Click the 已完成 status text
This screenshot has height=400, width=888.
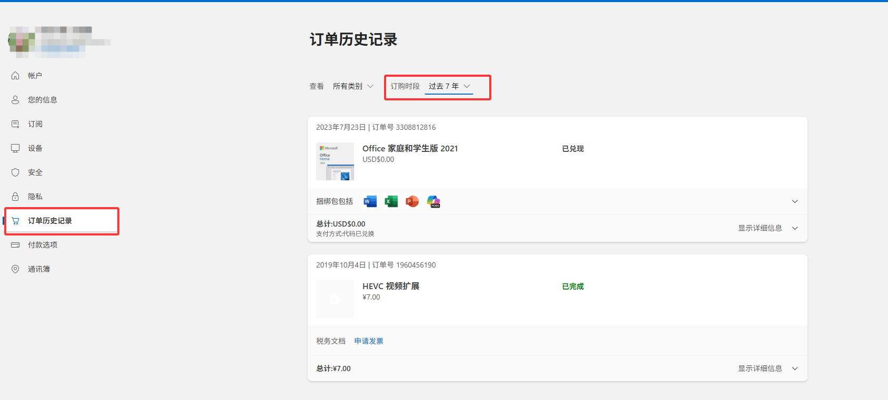point(573,286)
